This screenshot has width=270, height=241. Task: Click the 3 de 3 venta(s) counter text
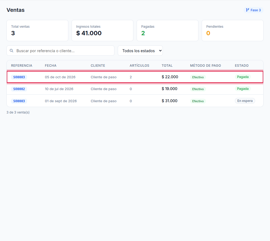[18, 112]
